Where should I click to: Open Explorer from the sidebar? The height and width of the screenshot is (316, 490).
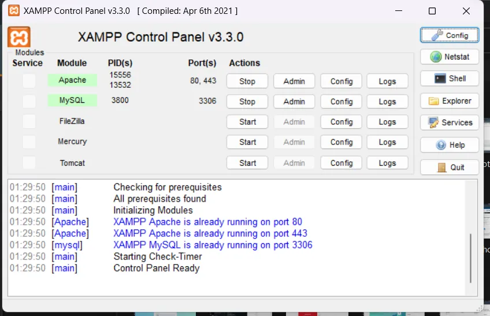pyautogui.click(x=450, y=101)
